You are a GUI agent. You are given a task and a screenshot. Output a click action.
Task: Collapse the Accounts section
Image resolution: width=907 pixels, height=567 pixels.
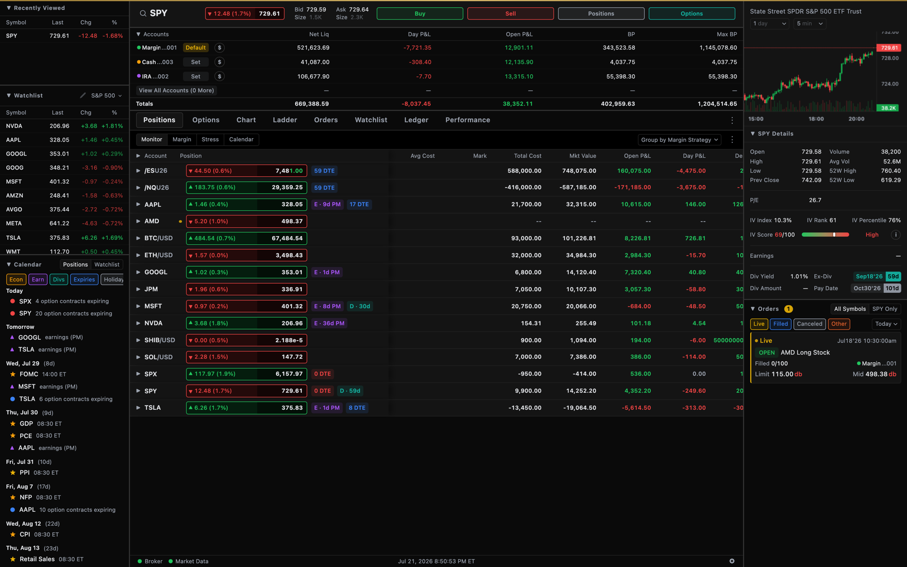pyautogui.click(x=138, y=34)
